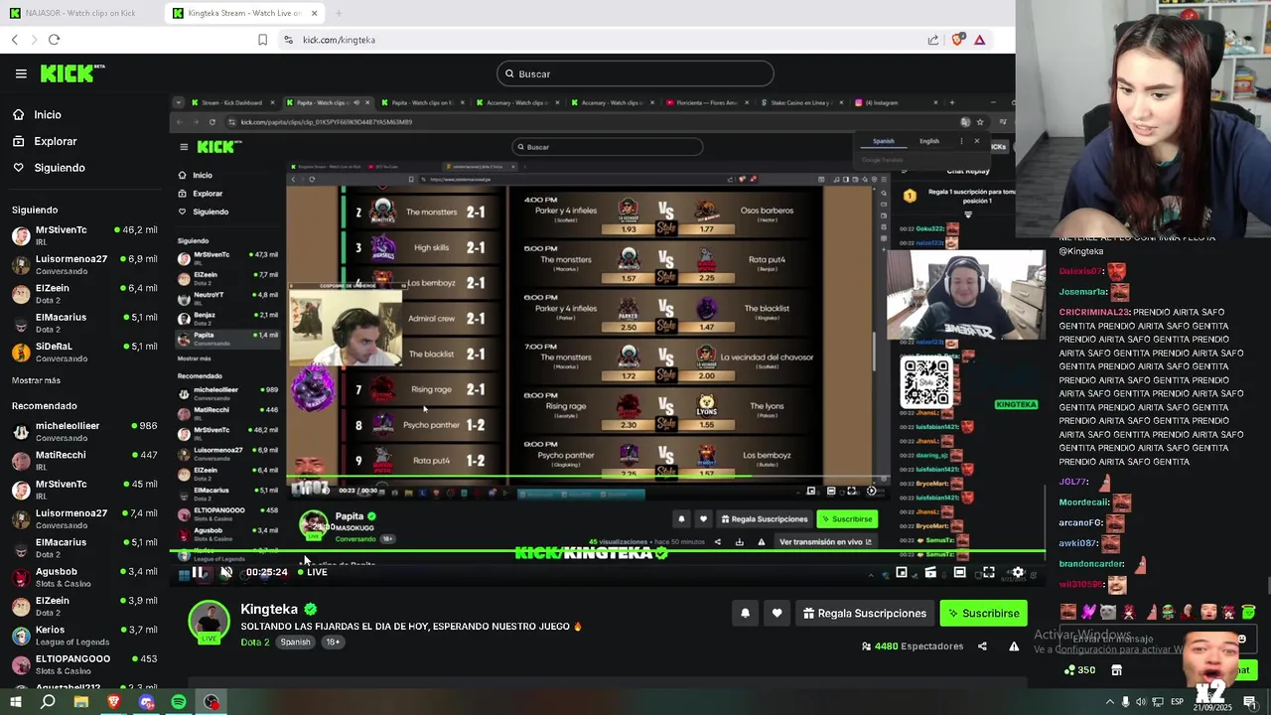Click the sad cat emote in quick emotes
The width and height of the screenshot is (1271, 715).
(1108, 612)
